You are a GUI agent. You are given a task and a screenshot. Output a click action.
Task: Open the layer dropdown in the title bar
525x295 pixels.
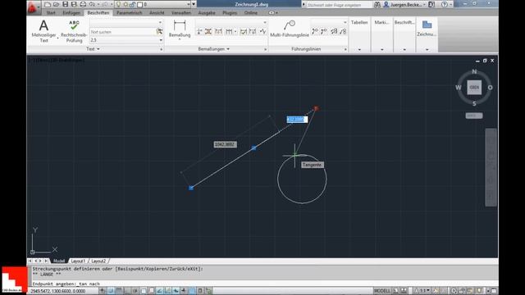pos(189,4)
